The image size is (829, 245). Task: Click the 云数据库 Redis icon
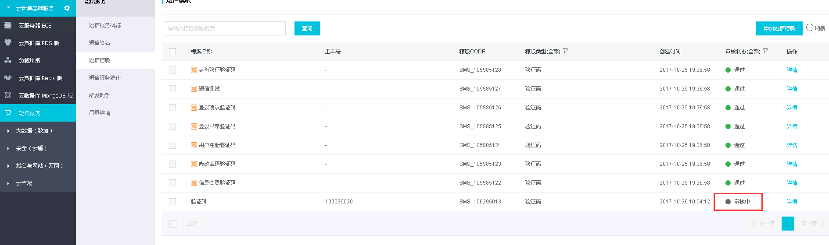8,78
